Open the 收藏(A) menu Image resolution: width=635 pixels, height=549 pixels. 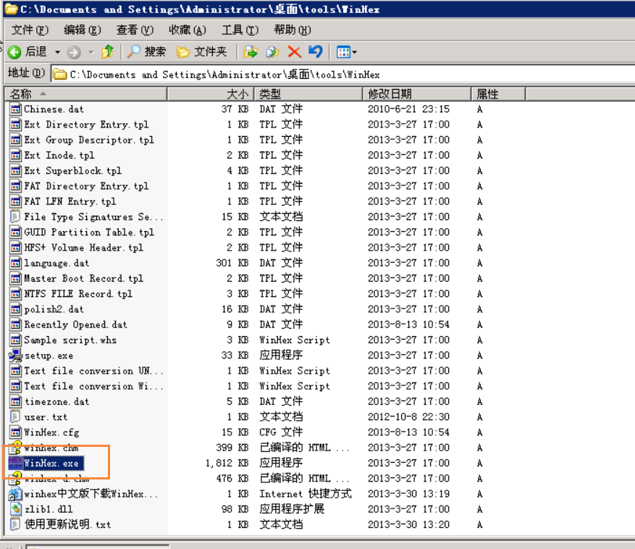coord(188,30)
